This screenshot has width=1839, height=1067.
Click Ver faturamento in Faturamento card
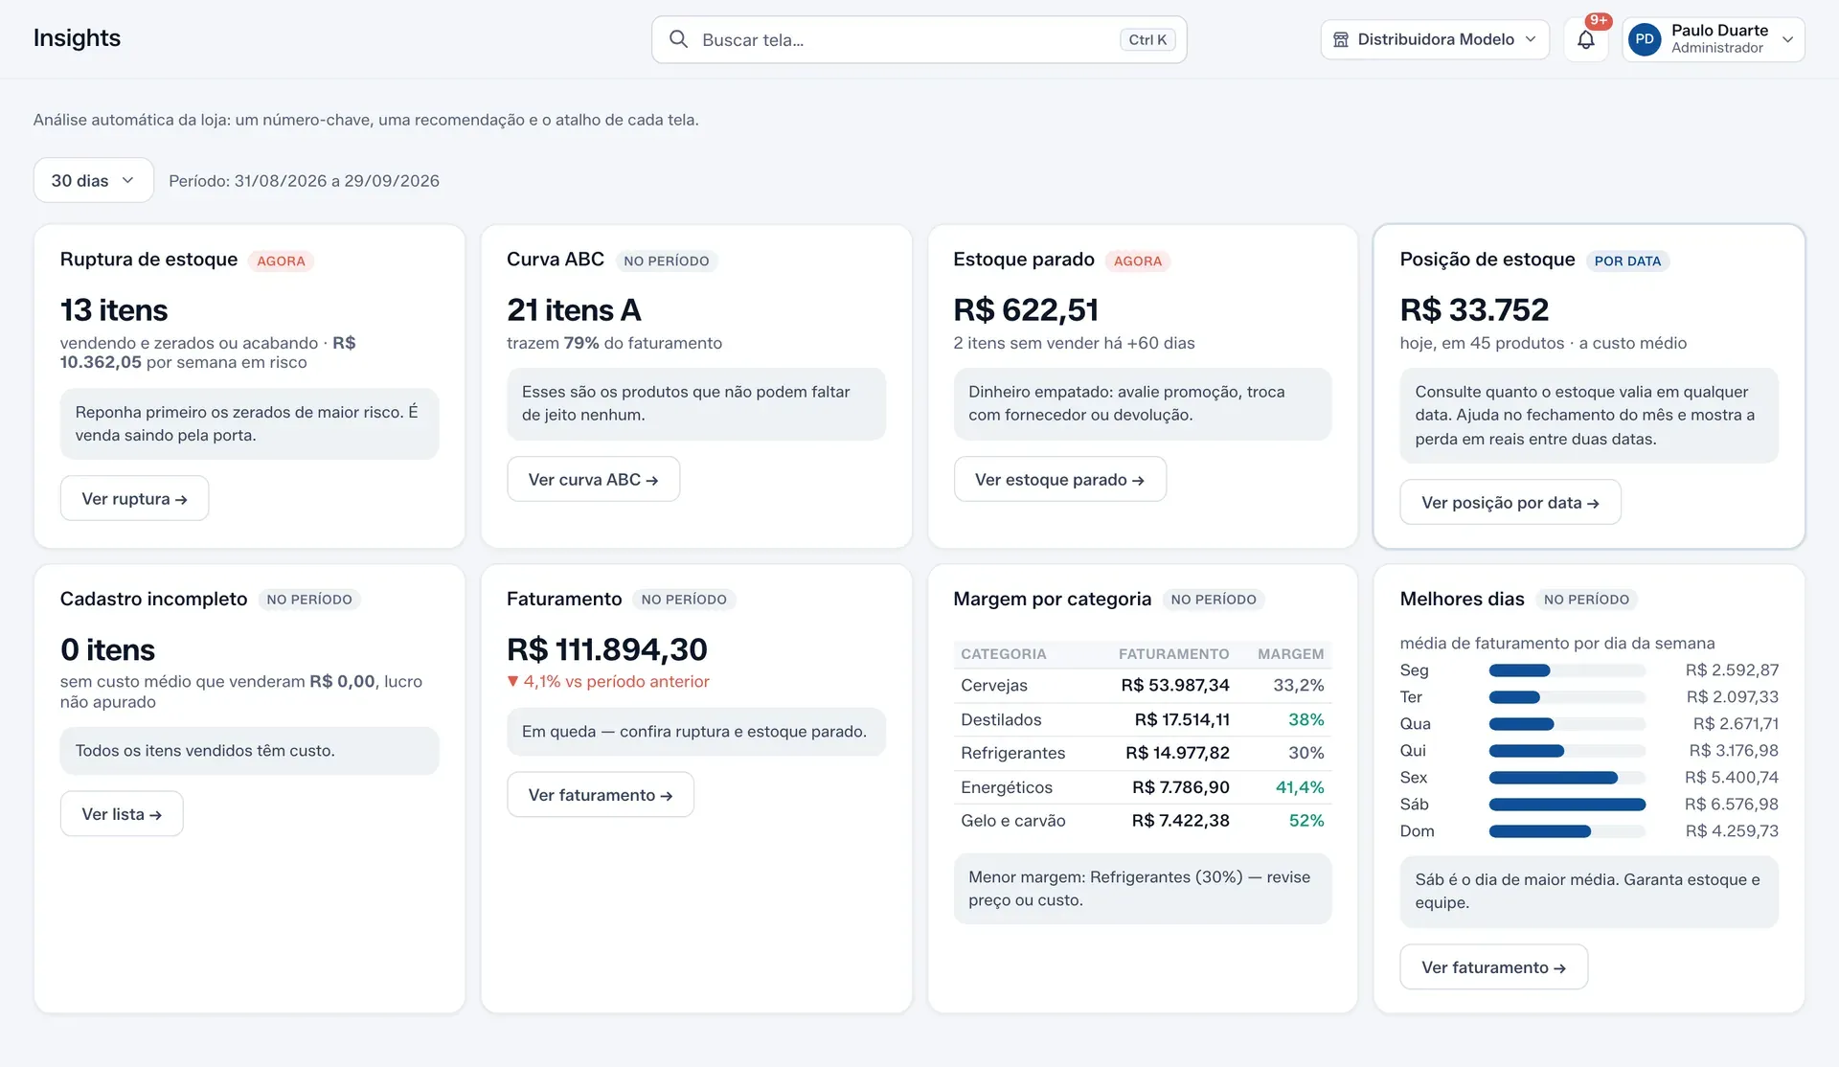tap(601, 794)
